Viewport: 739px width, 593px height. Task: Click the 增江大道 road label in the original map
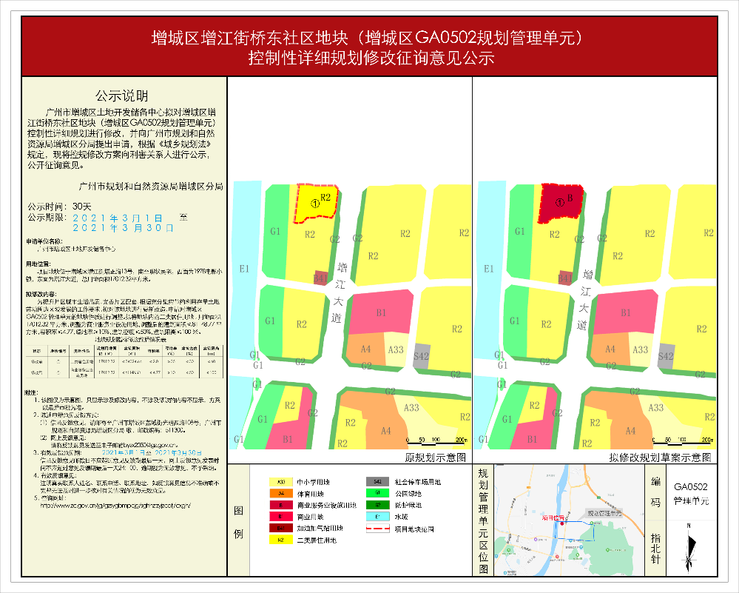[x=339, y=292]
